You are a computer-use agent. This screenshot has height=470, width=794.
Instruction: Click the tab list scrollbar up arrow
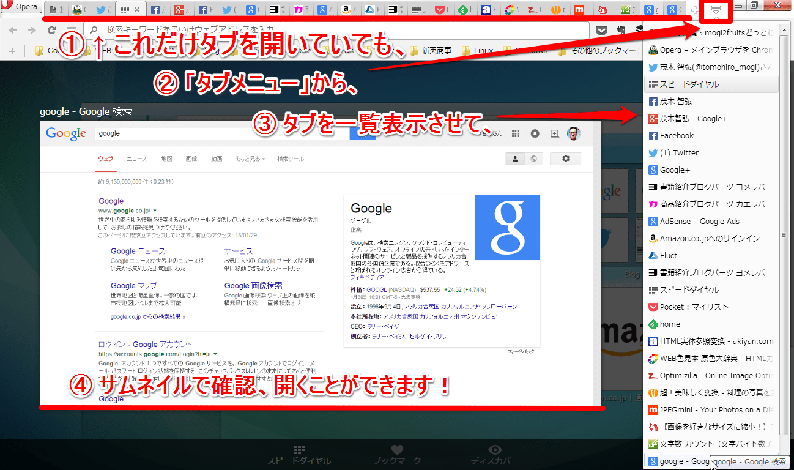coord(784,29)
